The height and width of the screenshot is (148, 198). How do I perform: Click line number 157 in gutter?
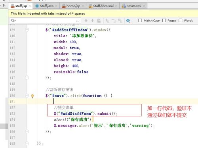pyautogui.click(x=12, y=138)
